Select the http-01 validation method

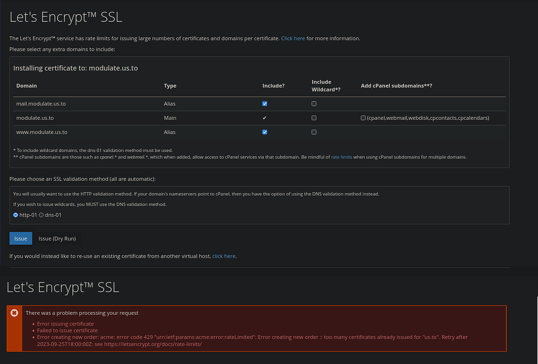click(x=16, y=214)
